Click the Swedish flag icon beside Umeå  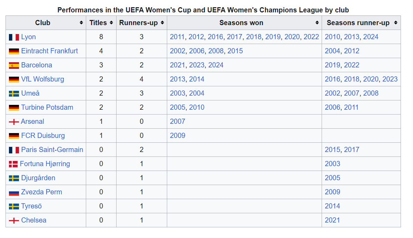[14, 94]
